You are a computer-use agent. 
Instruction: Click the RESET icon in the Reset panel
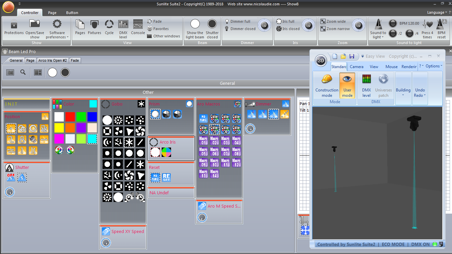point(166,177)
